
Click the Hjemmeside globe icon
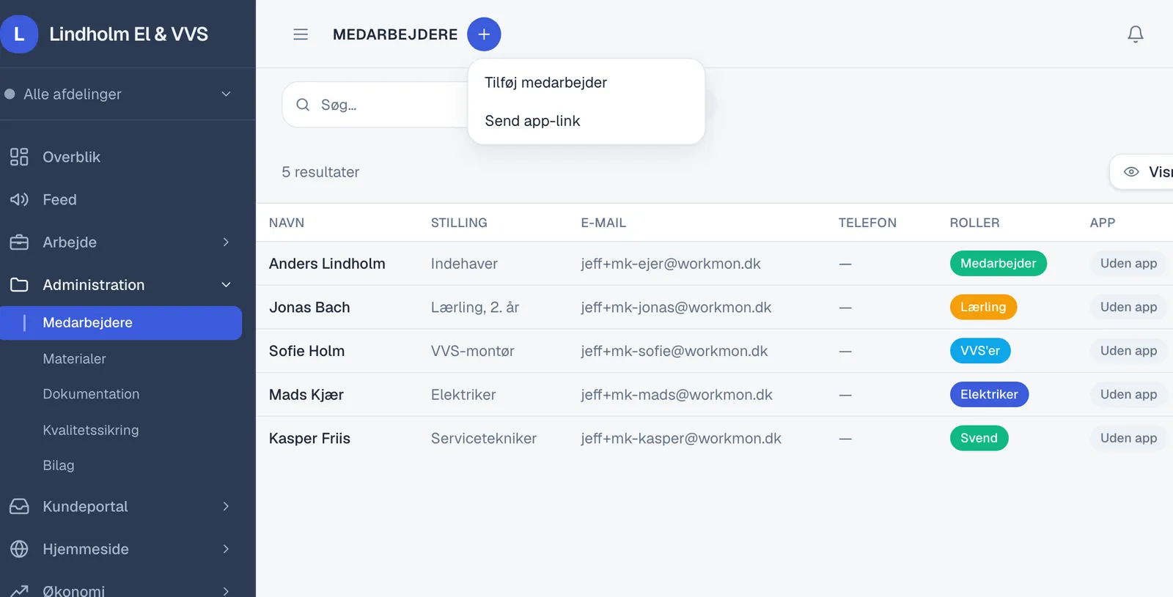tap(19, 549)
